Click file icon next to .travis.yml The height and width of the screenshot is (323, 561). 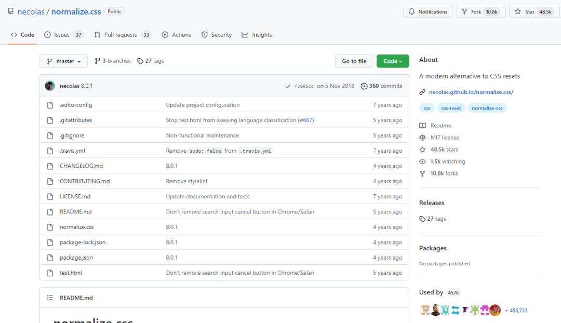pyautogui.click(x=50, y=151)
